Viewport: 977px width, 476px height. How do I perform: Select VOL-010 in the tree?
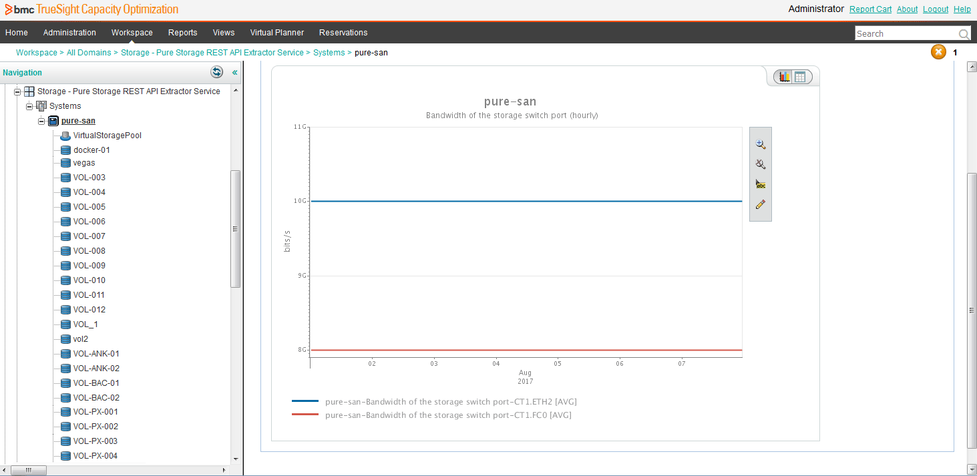(x=89, y=280)
